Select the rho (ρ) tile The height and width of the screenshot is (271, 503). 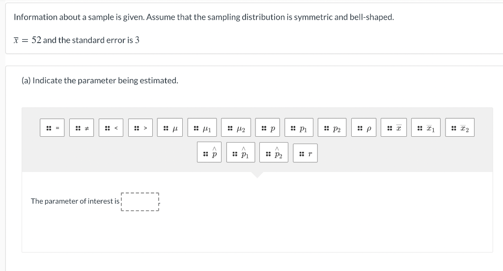click(x=364, y=129)
